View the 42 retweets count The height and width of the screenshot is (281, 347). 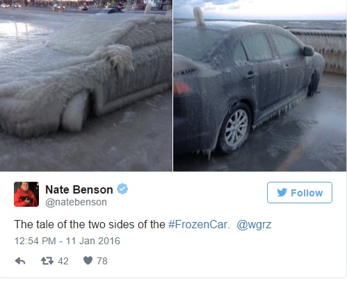tap(63, 261)
